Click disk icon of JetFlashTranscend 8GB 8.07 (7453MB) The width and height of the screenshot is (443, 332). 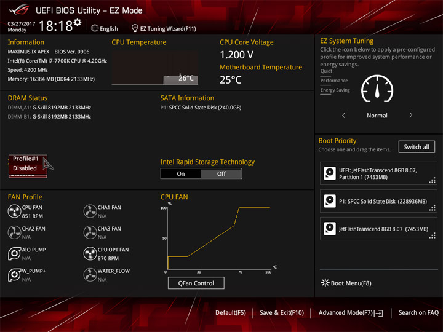tap(330, 229)
